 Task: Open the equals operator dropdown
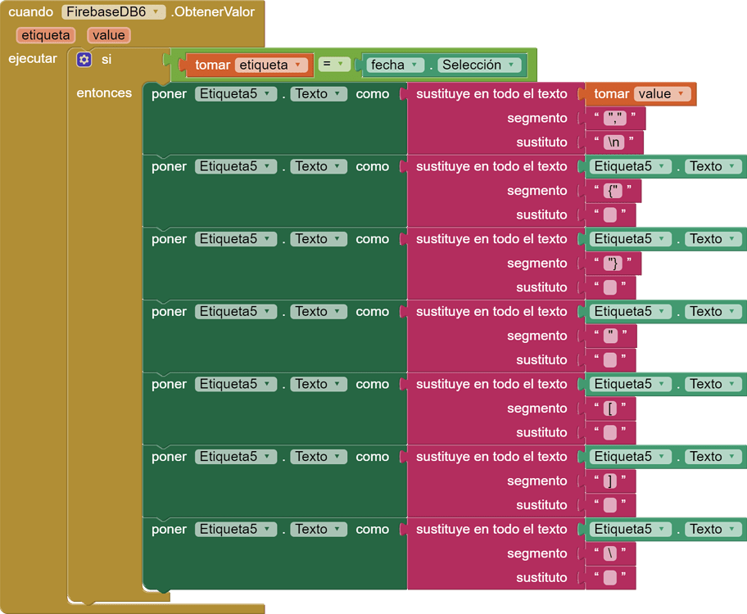click(x=334, y=64)
